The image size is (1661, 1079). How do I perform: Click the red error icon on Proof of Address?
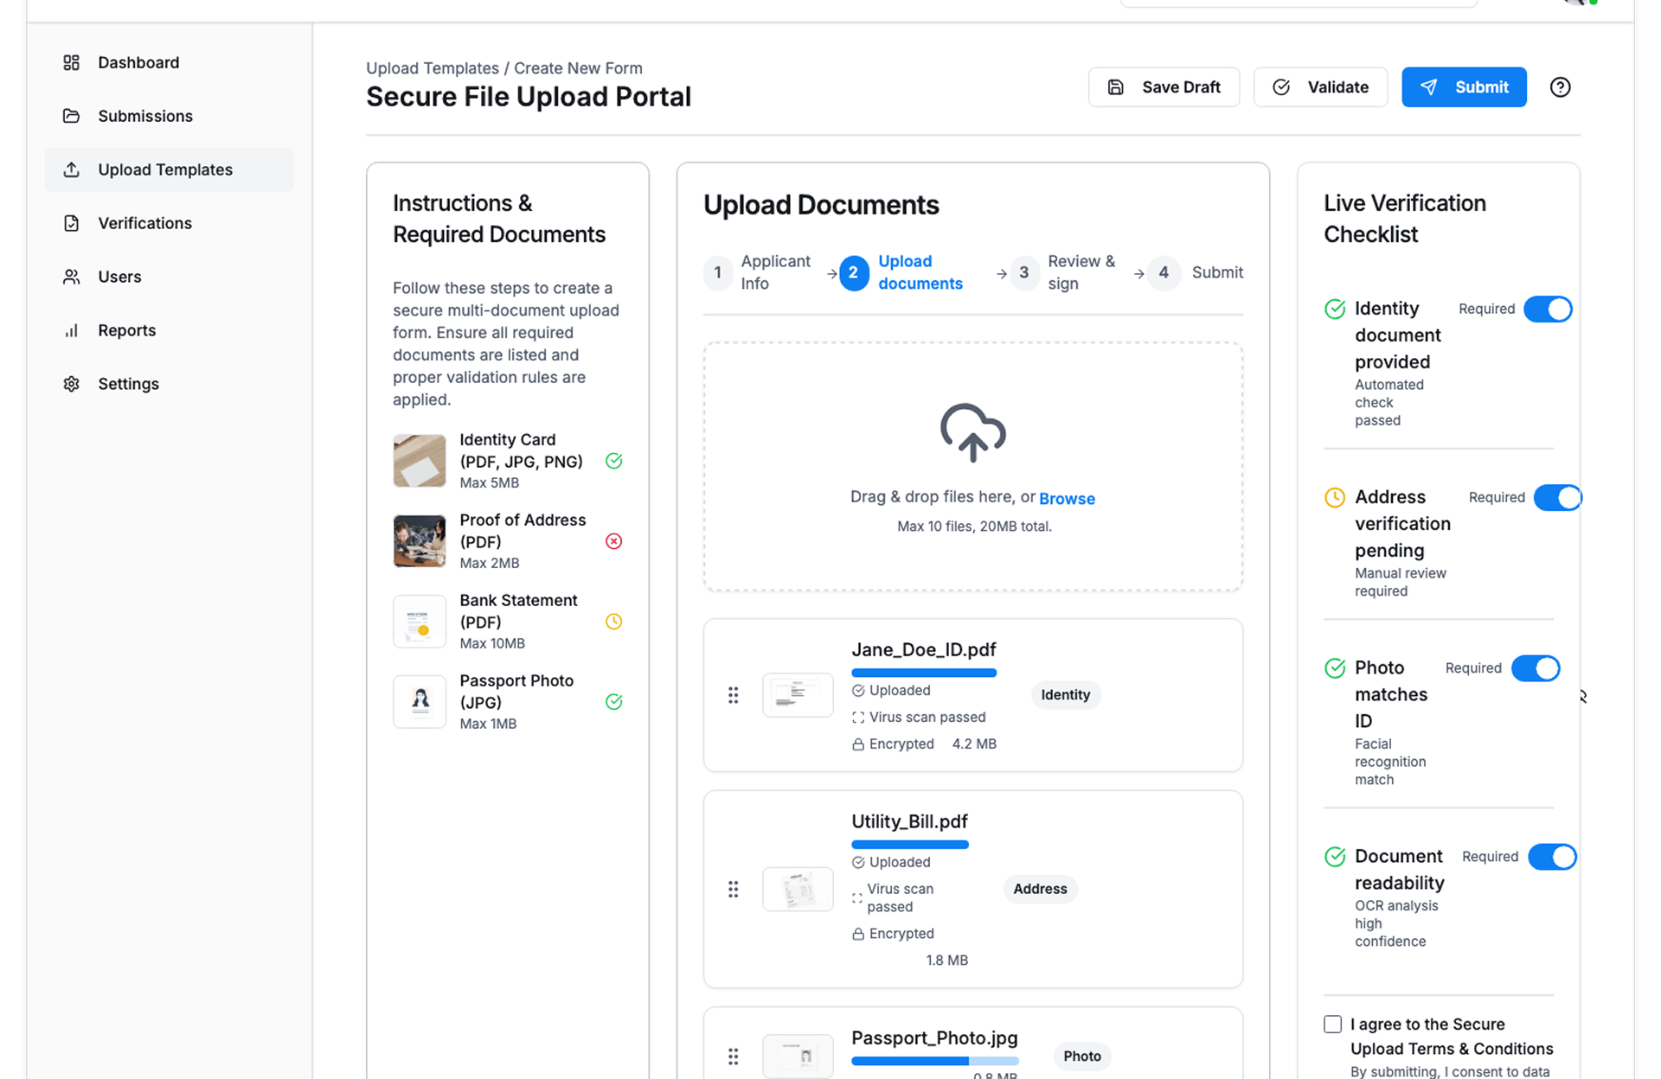click(613, 541)
